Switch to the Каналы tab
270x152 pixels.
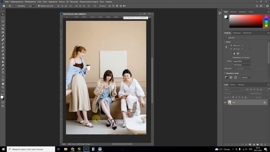[x=233, y=85]
